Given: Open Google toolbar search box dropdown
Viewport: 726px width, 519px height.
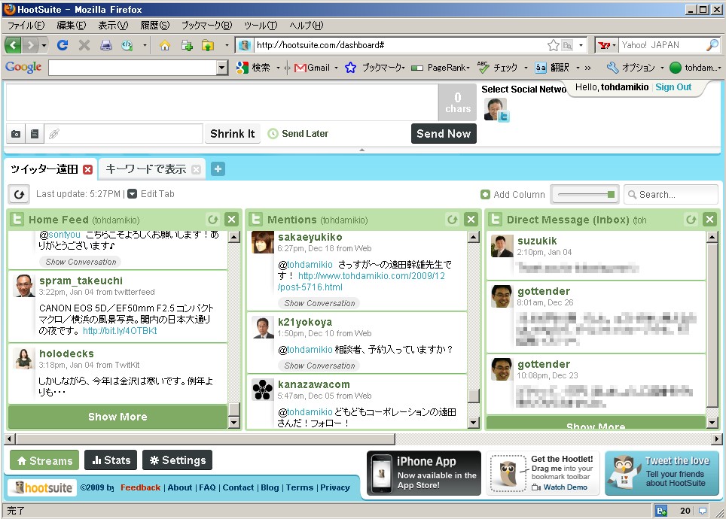Looking at the screenshot, I should pyautogui.click(x=222, y=68).
